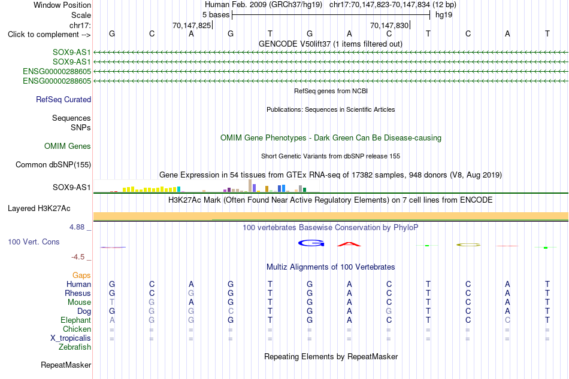Open the Layered H3K27Ac track label
The width and height of the screenshot is (569, 379).
tap(39, 209)
